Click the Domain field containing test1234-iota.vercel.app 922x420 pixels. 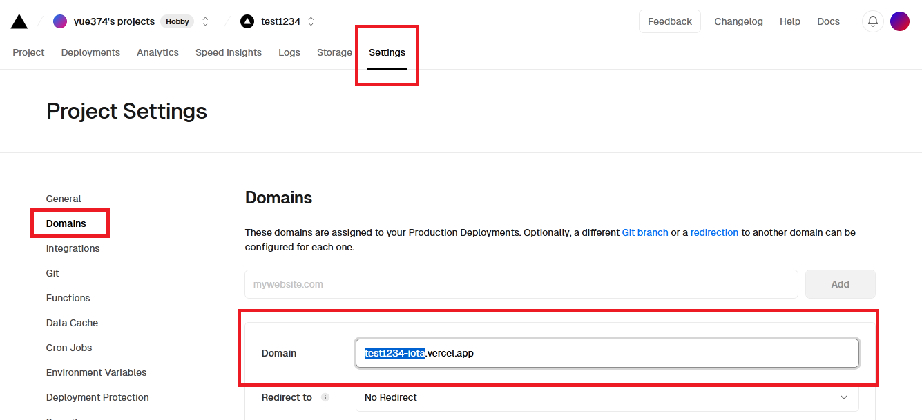tap(607, 353)
